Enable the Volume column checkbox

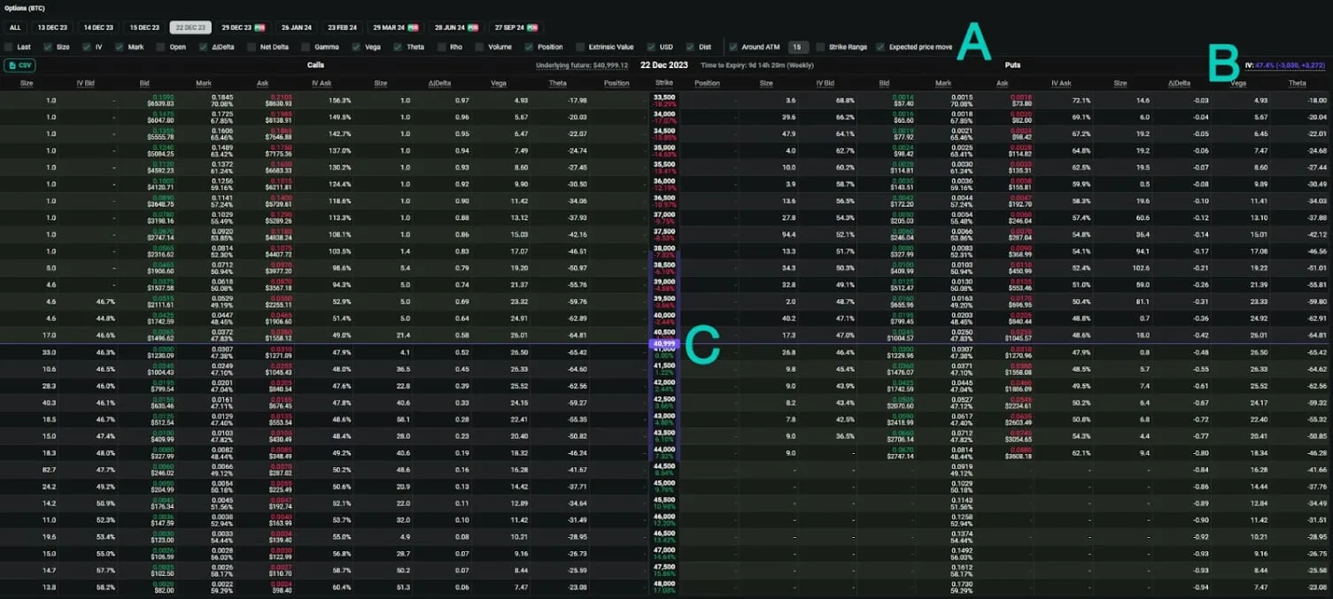click(x=479, y=47)
